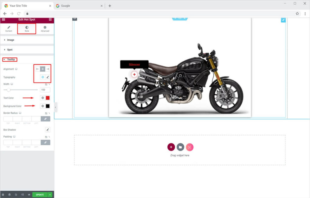This screenshot has height=198, width=310.
Task: Open the red Text Color swatch
Action: click(x=48, y=98)
